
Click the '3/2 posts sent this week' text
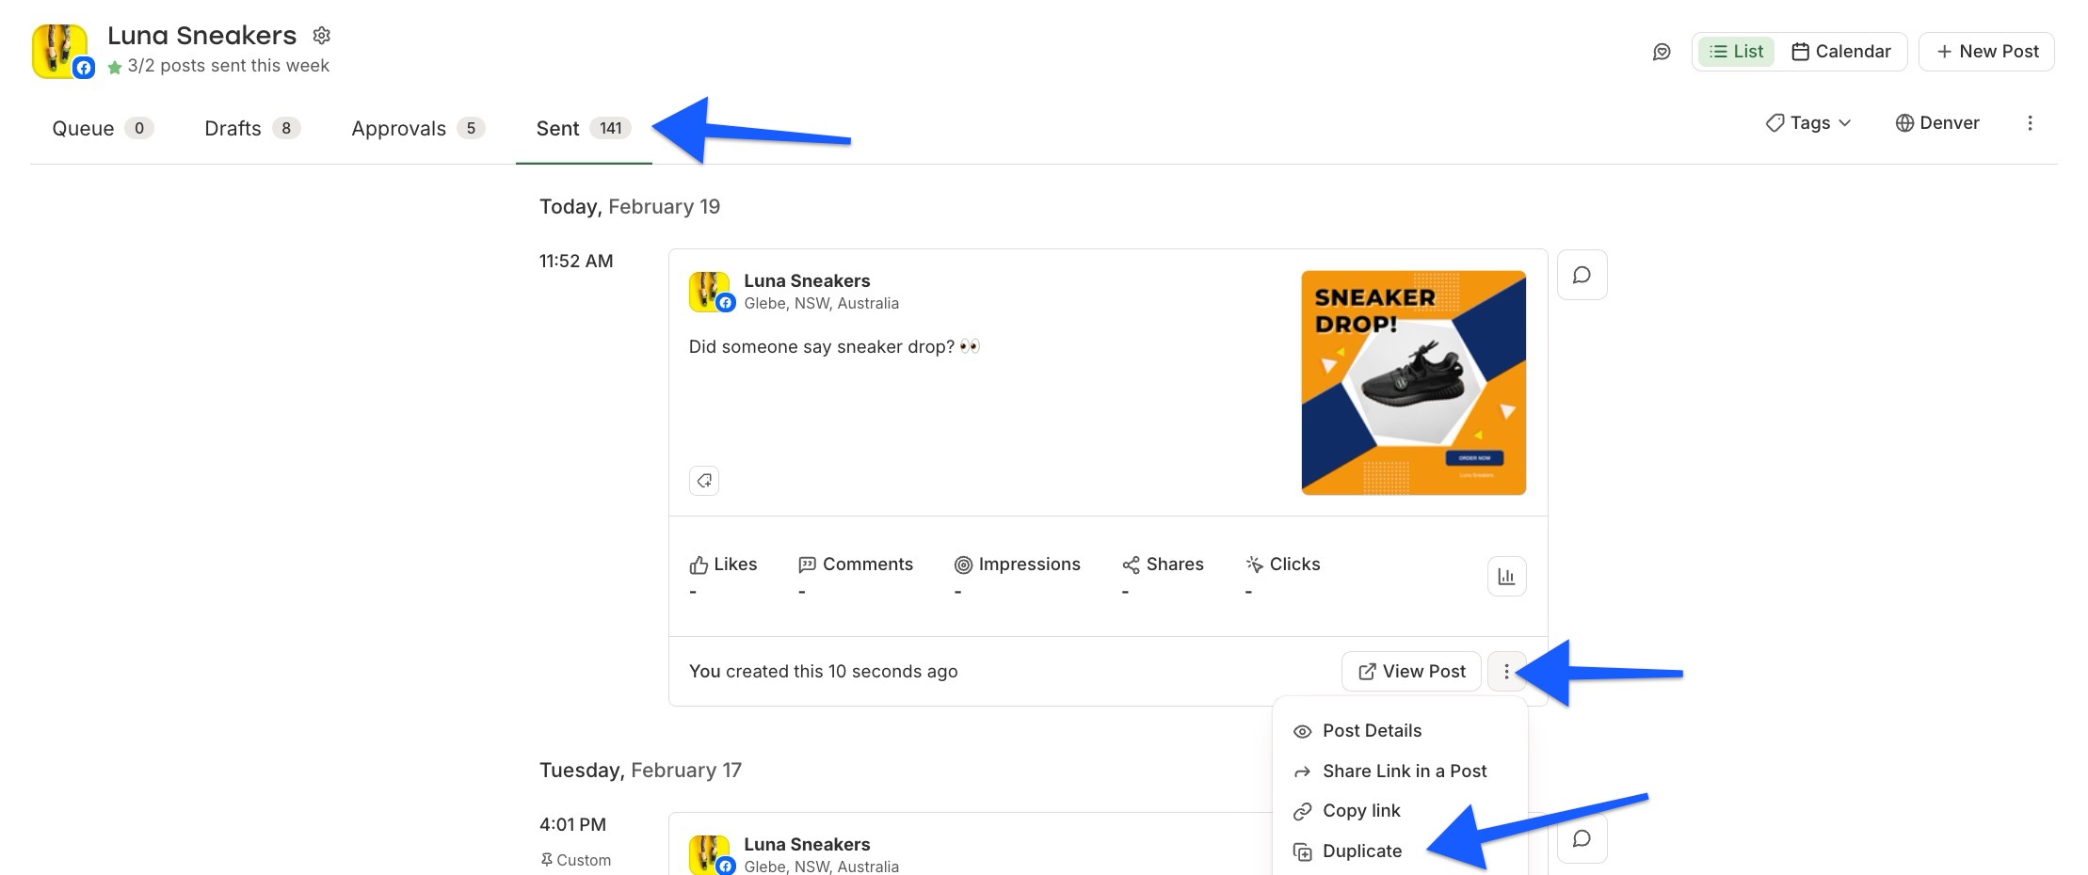click(x=229, y=66)
